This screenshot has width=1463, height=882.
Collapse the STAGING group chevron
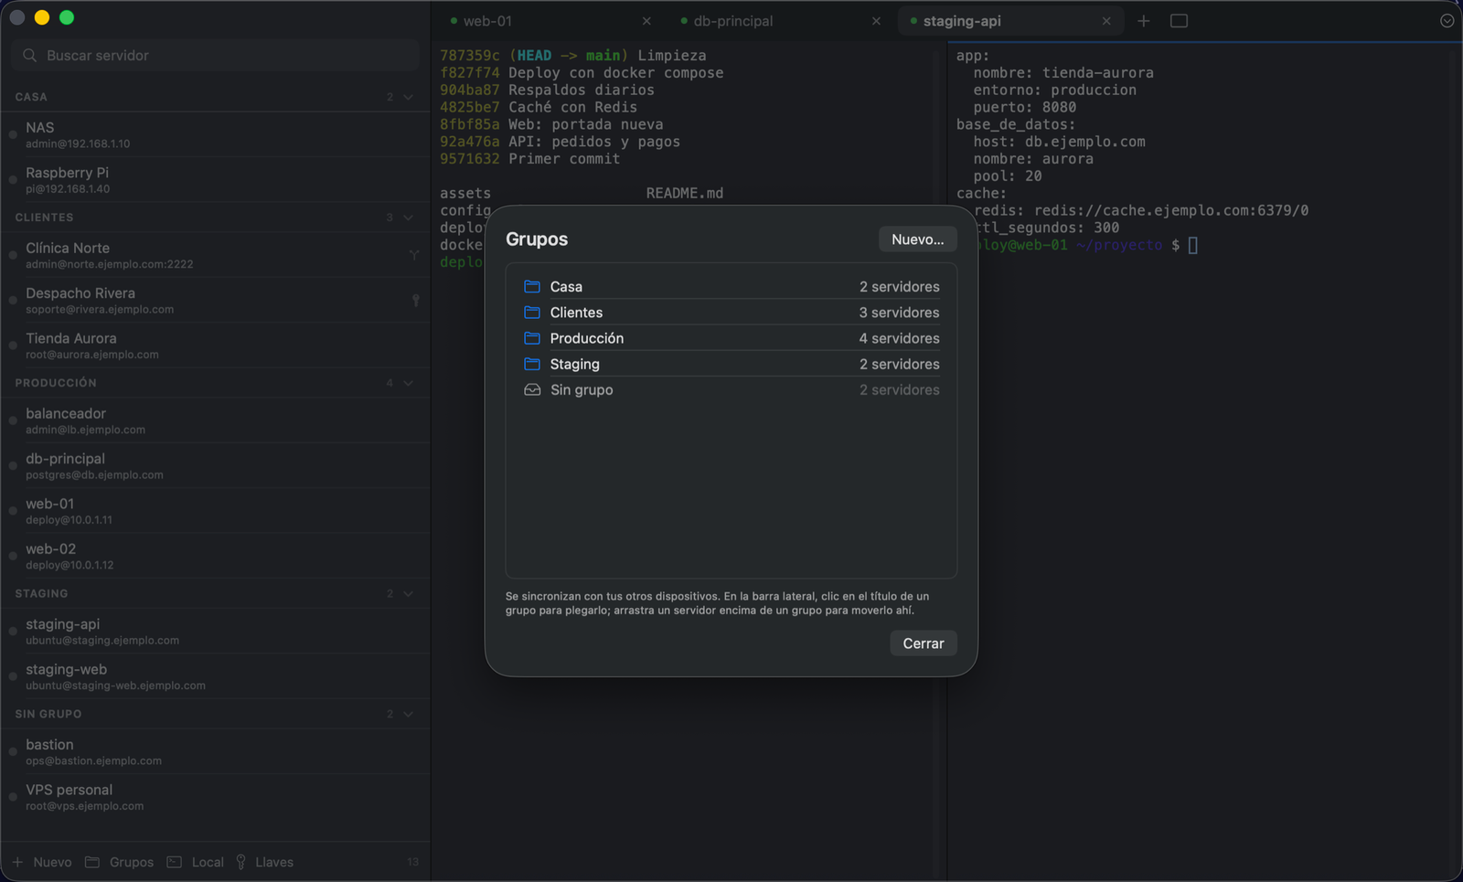click(x=408, y=594)
